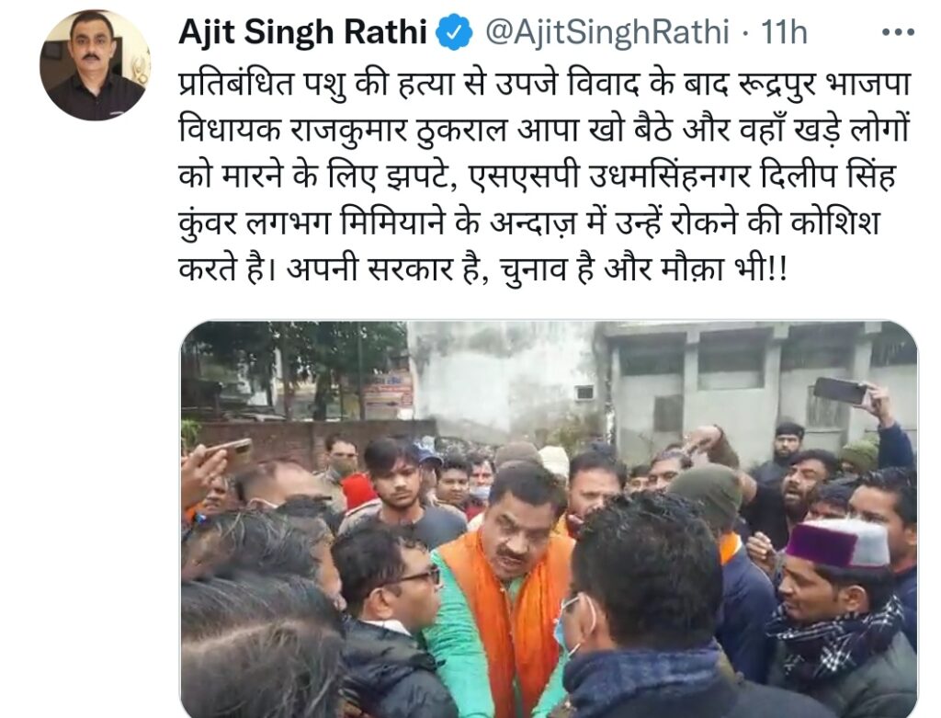Open Ajit Singh Rathi's profile photo
Viewport: 941px width, 718px height.
point(96,65)
